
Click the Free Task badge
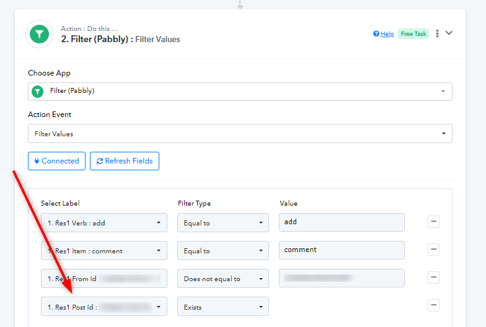(413, 33)
